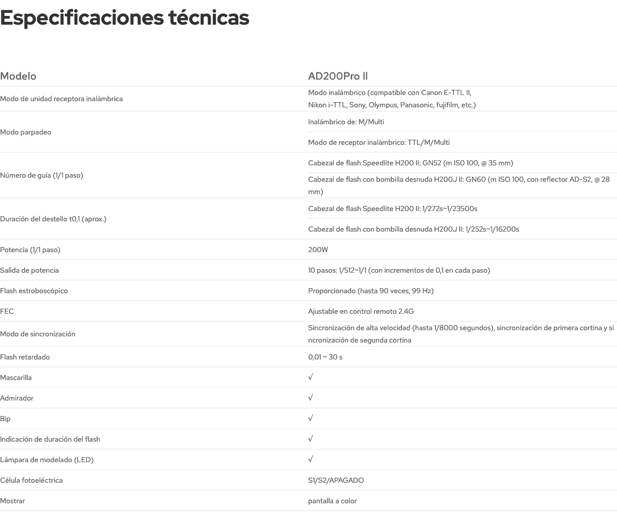Click the AD200Pro II model header
The width and height of the screenshot is (617, 512).
tap(338, 76)
